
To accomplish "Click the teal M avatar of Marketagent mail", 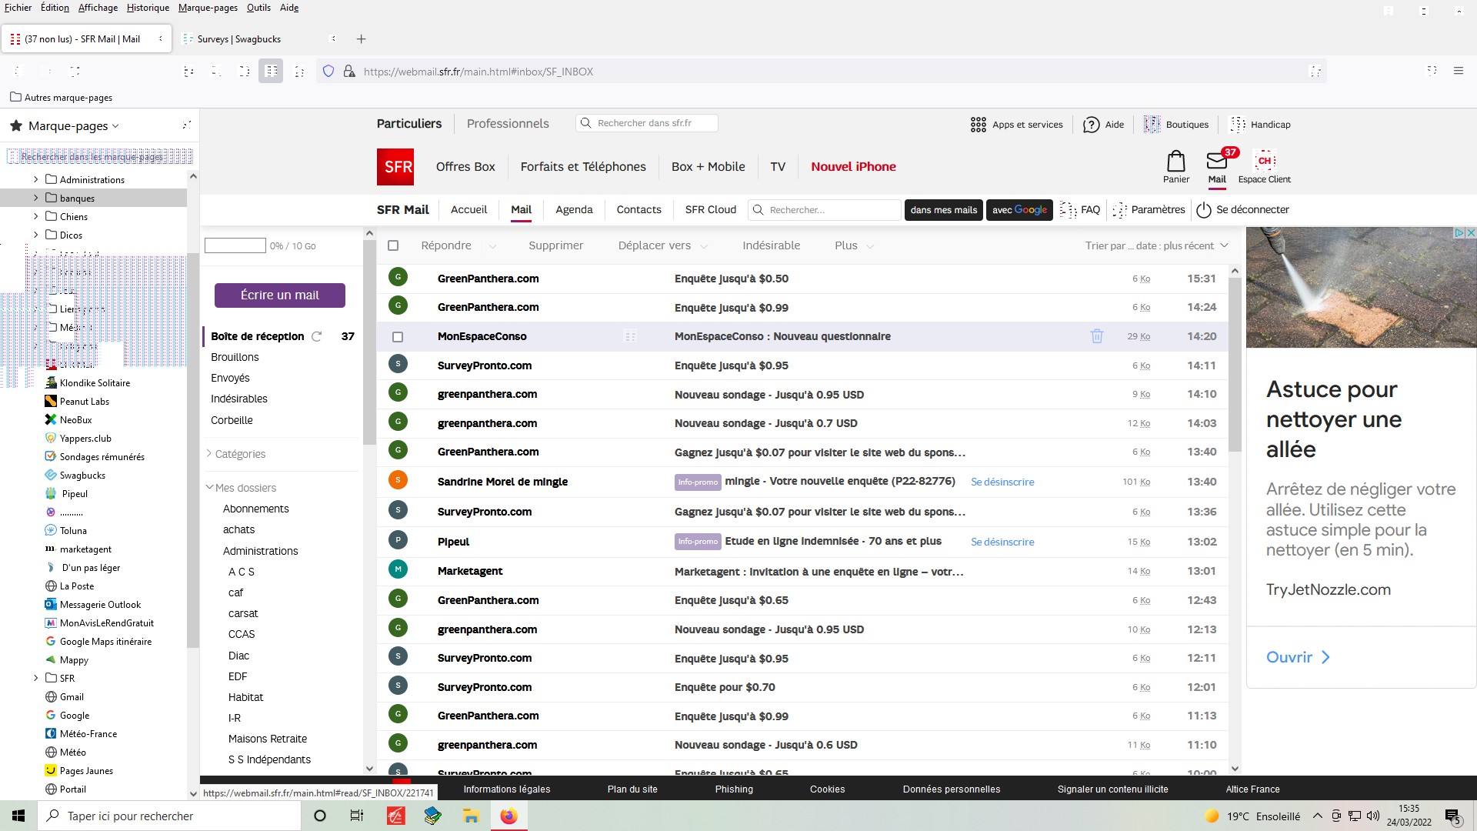I will pyautogui.click(x=398, y=569).
